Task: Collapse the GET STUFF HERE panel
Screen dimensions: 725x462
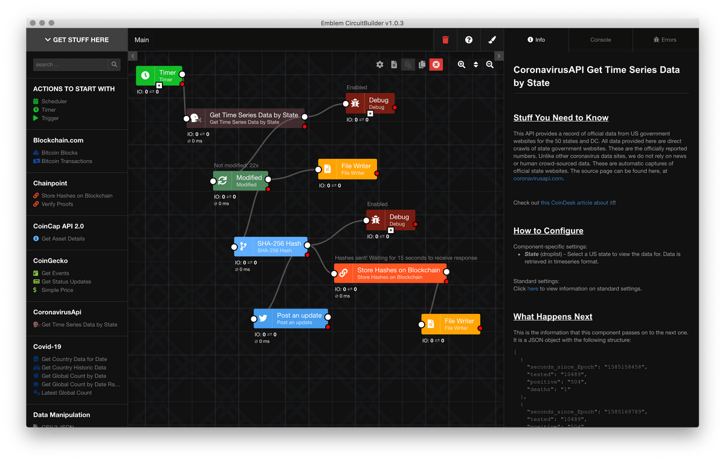Action: tap(77, 40)
